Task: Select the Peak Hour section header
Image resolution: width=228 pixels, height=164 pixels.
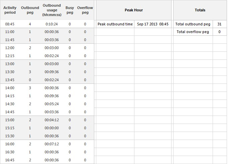Action: coord(134,10)
